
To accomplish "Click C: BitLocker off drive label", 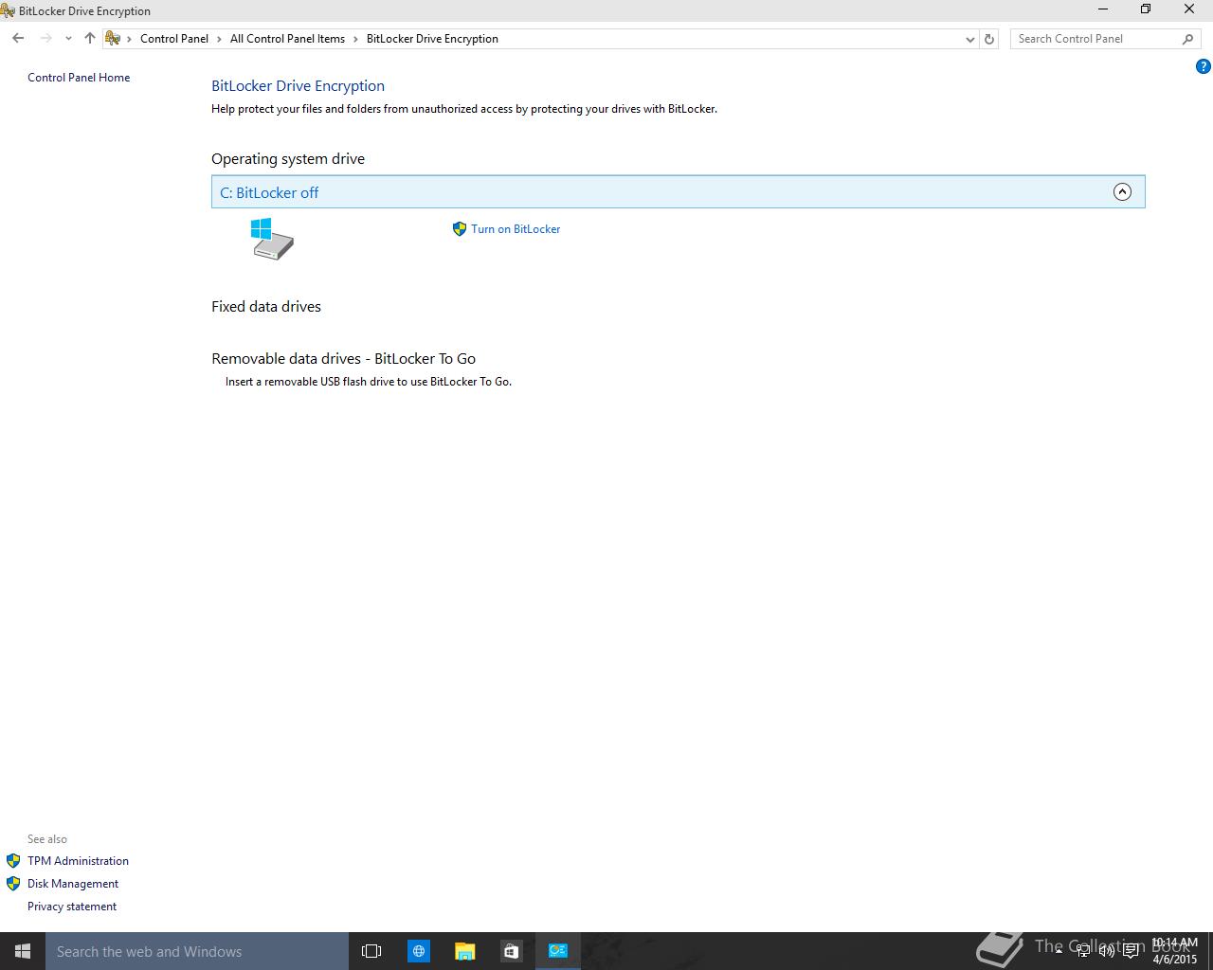I will [269, 192].
